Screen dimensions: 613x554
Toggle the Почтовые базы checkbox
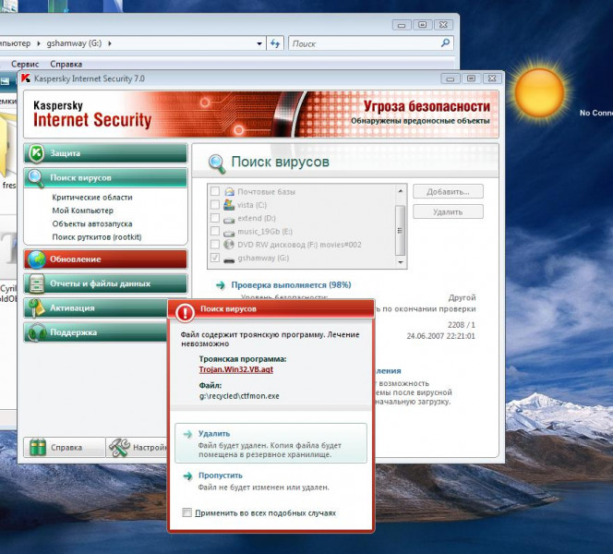tap(215, 191)
